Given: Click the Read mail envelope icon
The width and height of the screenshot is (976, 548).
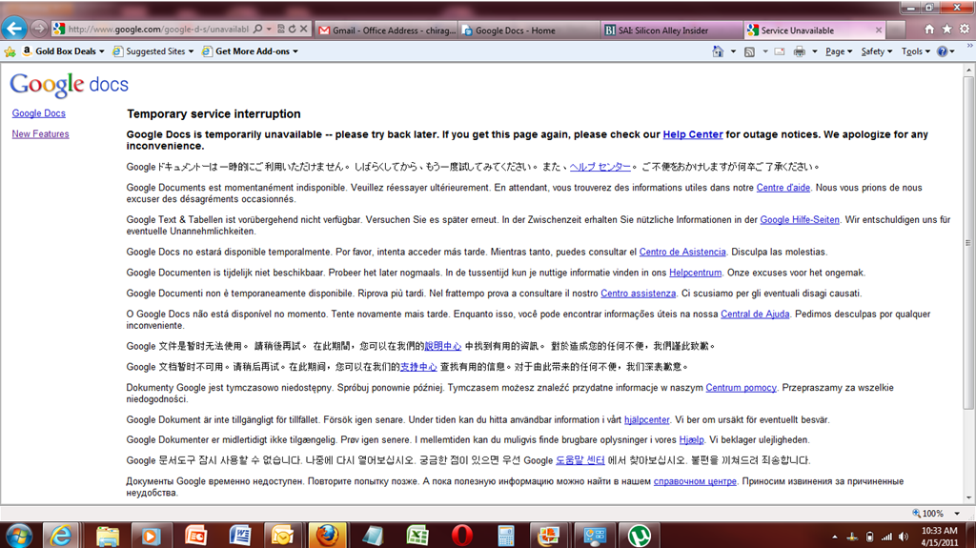Looking at the screenshot, I should (780, 51).
